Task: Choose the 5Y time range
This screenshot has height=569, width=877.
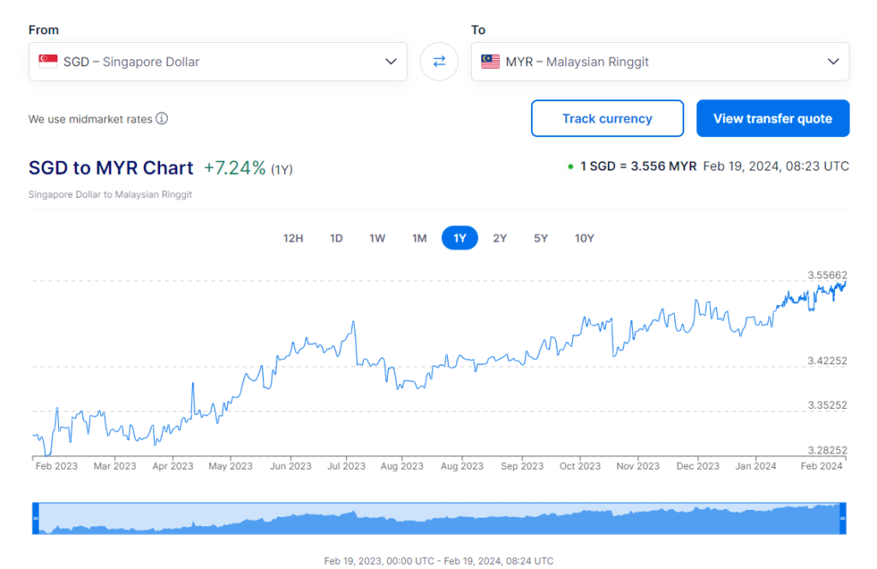Action: click(540, 238)
